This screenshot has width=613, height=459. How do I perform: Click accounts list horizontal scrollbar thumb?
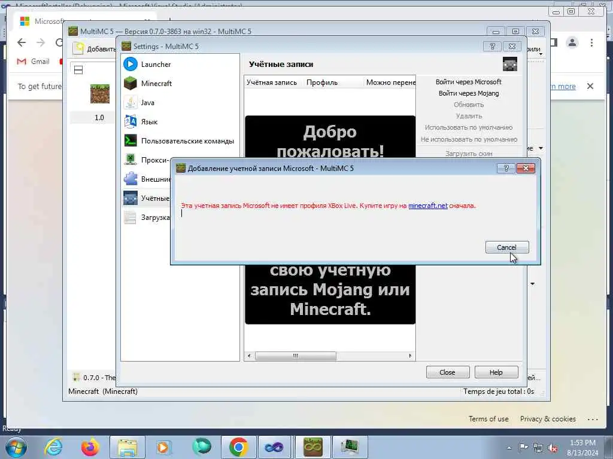click(x=296, y=356)
